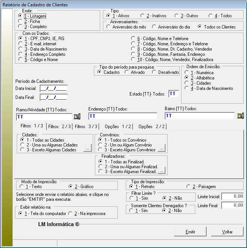This screenshot has height=248, width=247.
Task: Switch to the 'Filtros 2 / 3' tab
Action: click(x=59, y=127)
